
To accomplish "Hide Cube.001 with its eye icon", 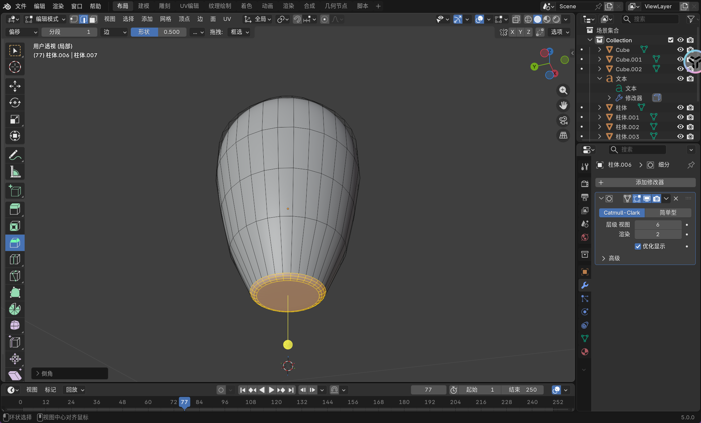I will click(x=680, y=59).
